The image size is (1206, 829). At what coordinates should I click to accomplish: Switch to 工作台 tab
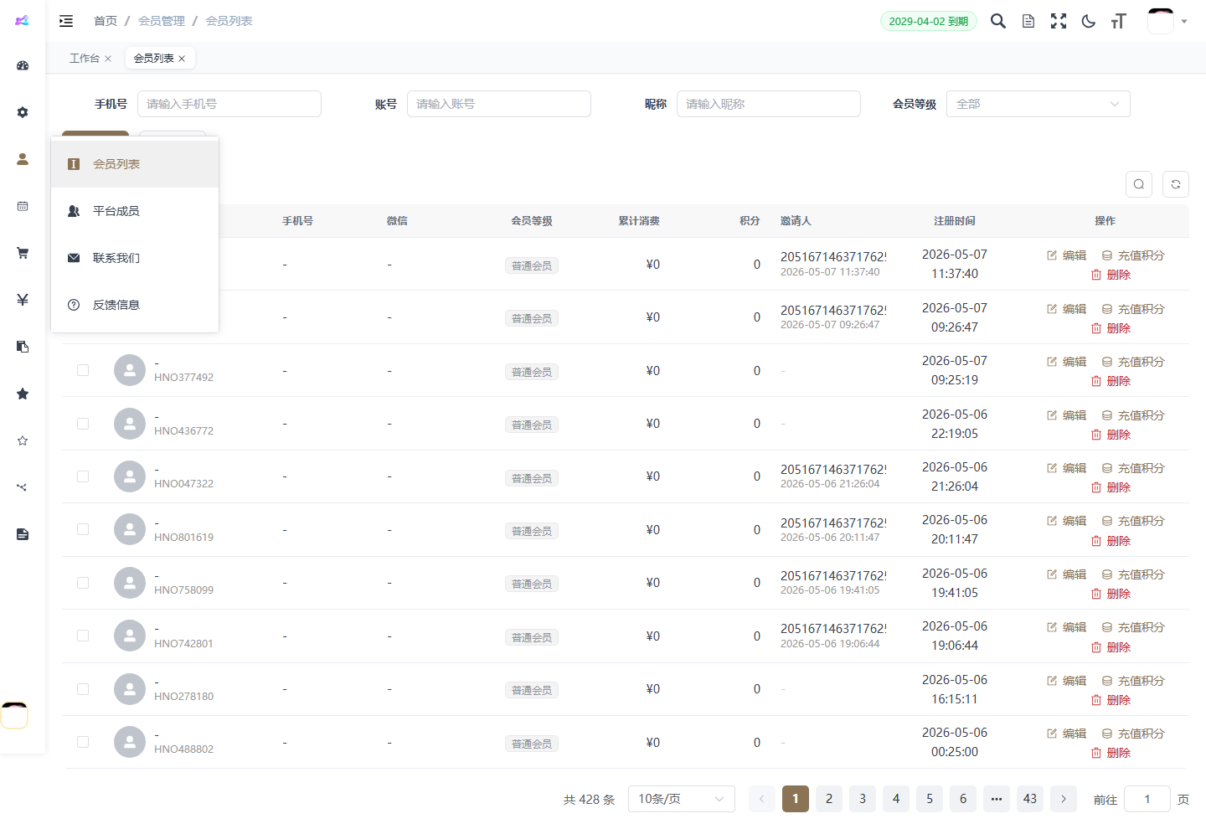tap(85, 59)
